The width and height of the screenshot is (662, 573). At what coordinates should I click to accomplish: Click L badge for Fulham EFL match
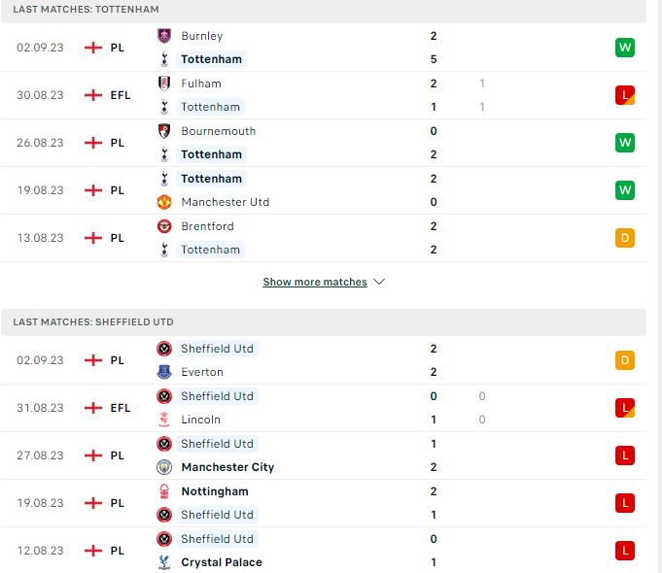pos(625,95)
